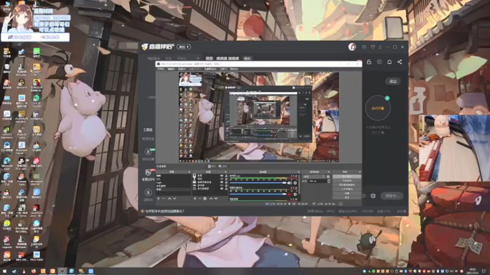
Task: Open the hamburger menu in the 直播伴侣 title bar
Action: tap(380, 47)
